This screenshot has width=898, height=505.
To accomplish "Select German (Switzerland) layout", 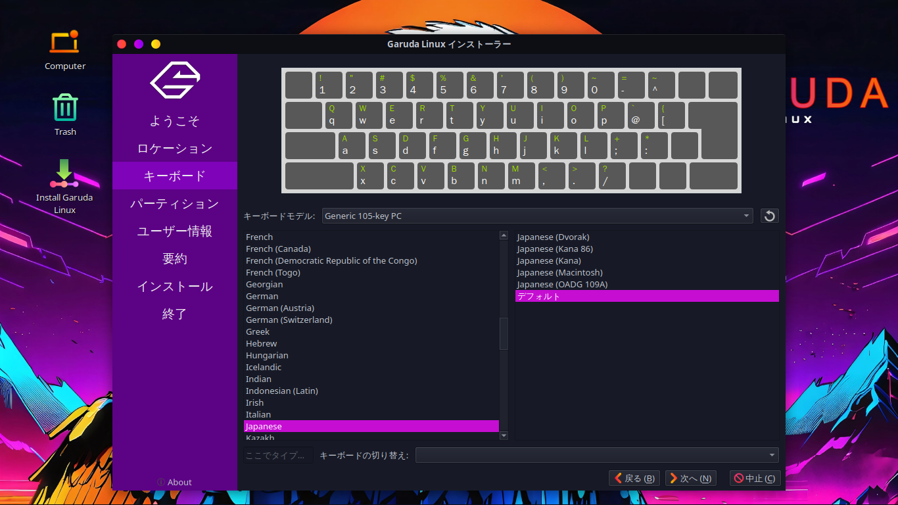I will point(371,320).
